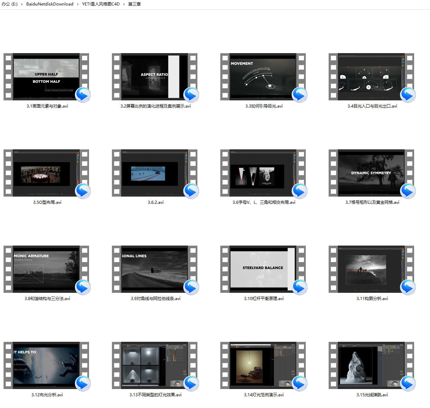
Task: Click the play badge on 3.7根号矩形以及黄金网格.avi
Action: pos(408,191)
